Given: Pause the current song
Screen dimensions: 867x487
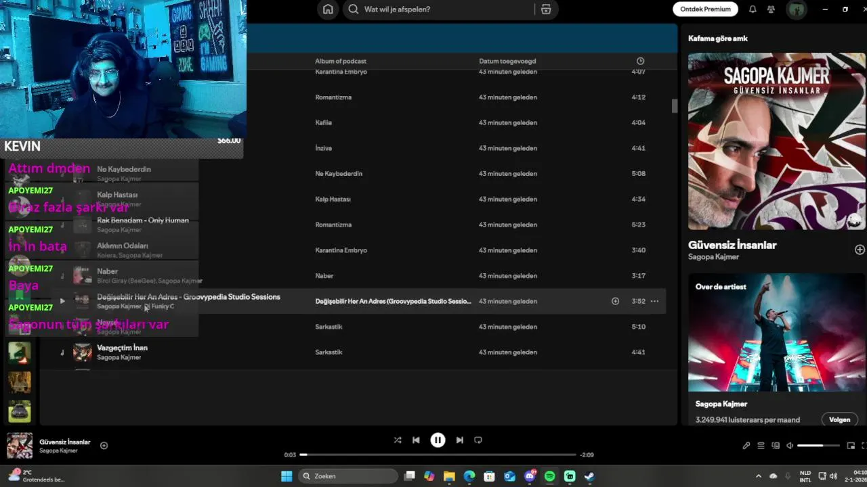Looking at the screenshot, I should click(x=438, y=440).
